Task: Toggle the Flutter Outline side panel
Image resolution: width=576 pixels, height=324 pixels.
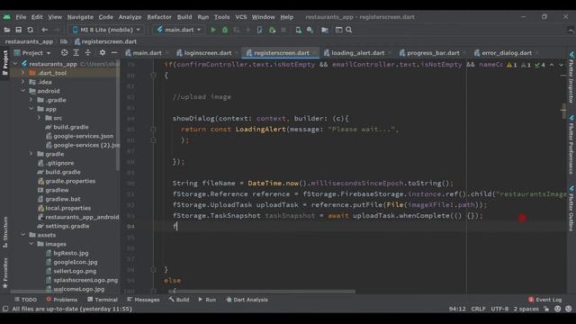Action: tap(571, 208)
